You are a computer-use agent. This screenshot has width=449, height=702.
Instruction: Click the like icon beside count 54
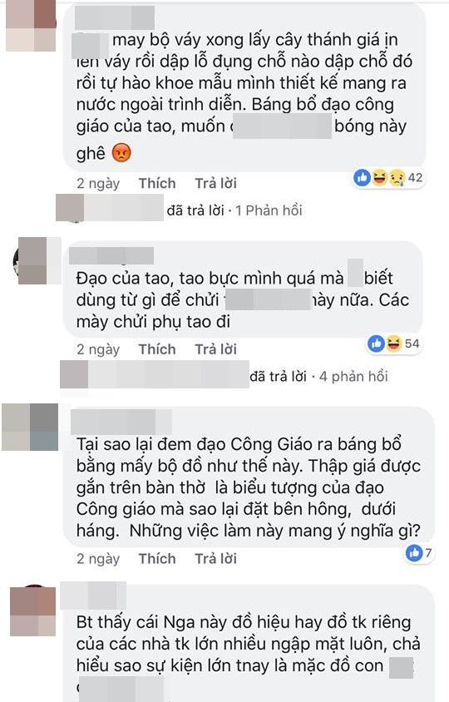(376, 344)
